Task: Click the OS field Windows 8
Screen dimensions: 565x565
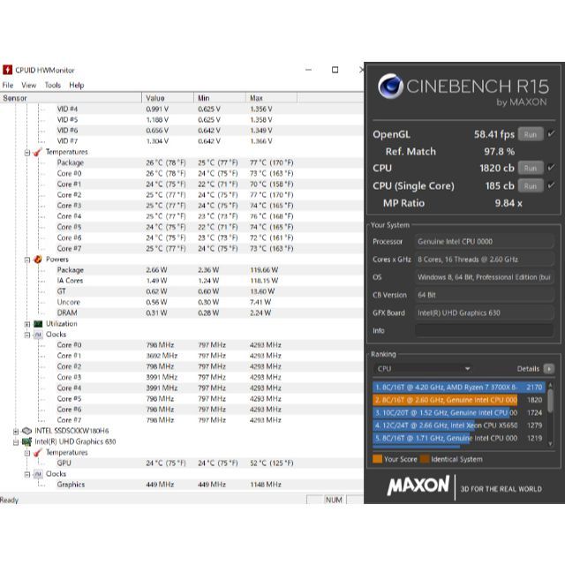Action: click(485, 277)
